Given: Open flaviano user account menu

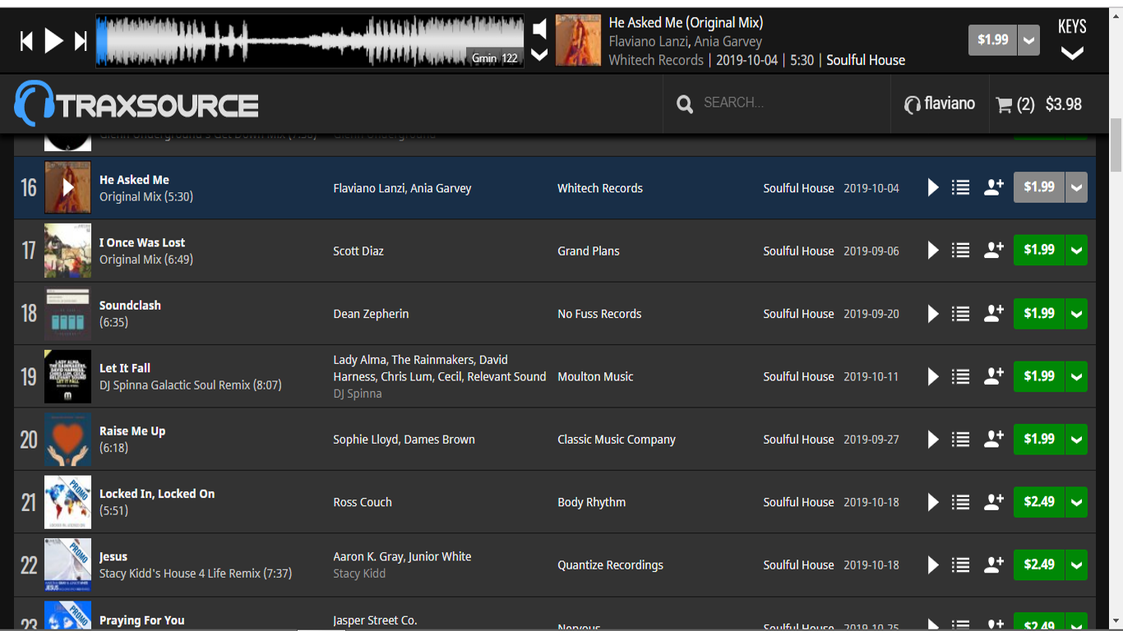Looking at the screenshot, I should pyautogui.click(x=940, y=104).
